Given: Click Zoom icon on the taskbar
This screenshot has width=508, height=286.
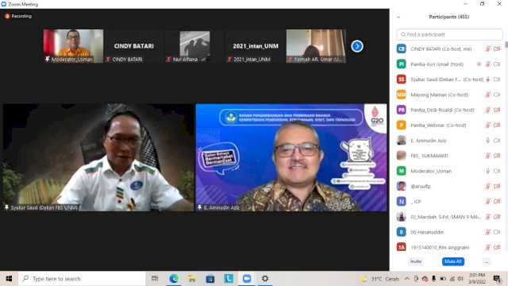Looking at the screenshot, I should click(247, 279).
